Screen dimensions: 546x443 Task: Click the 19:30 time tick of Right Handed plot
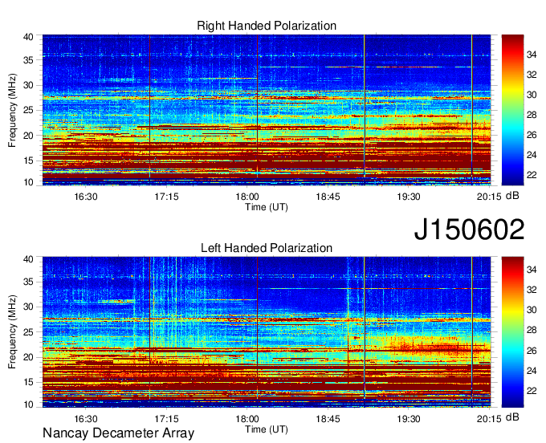(409, 197)
